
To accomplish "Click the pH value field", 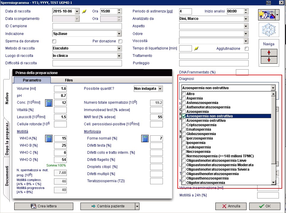I will click(x=60, y=96).
